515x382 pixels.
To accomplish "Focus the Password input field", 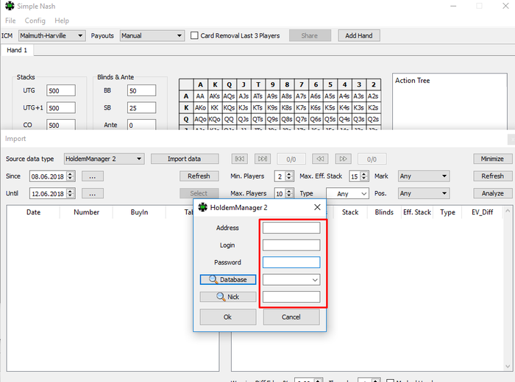I will tap(291, 262).
